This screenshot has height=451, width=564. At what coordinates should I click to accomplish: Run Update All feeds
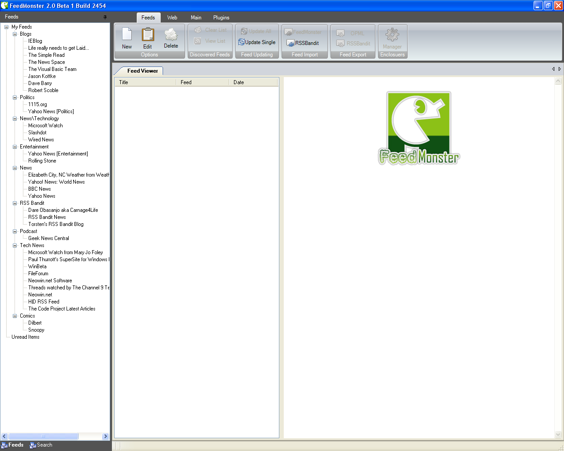[x=256, y=31]
